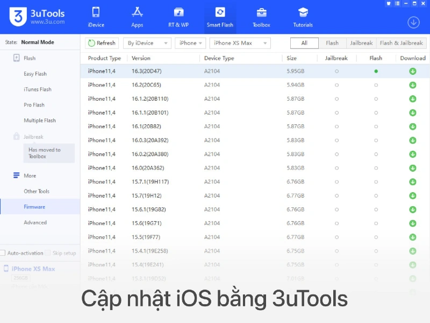
Task: Switch to the Jailbreak filter tab
Action: tap(361, 43)
